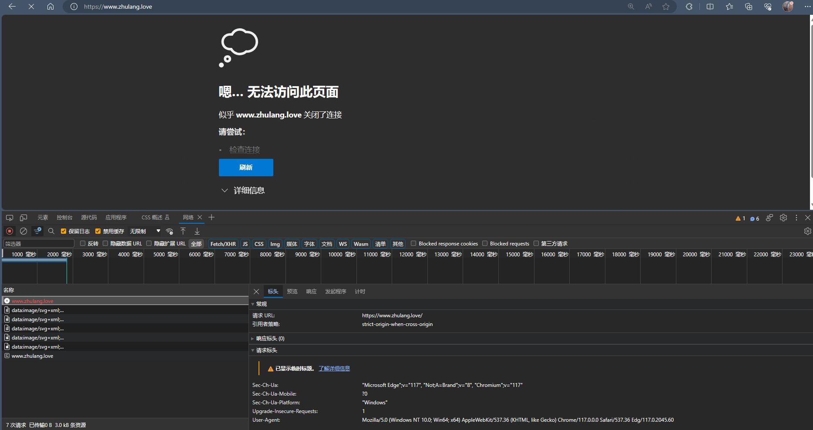The image size is (813, 430).
Task: Open browser settings and more menu
Action: tap(807, 7)
